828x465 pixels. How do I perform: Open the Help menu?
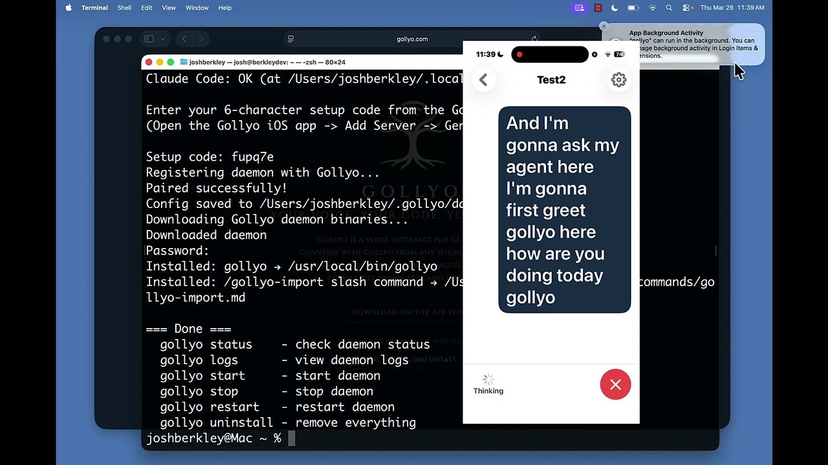click(x=225, y=8)
